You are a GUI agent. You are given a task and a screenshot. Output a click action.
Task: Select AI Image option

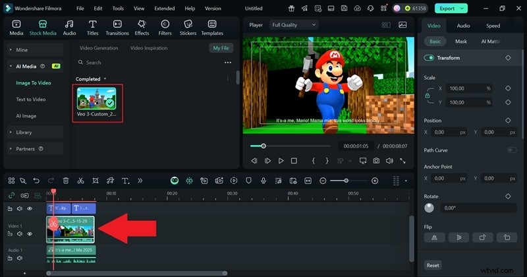tap(26, 116)
